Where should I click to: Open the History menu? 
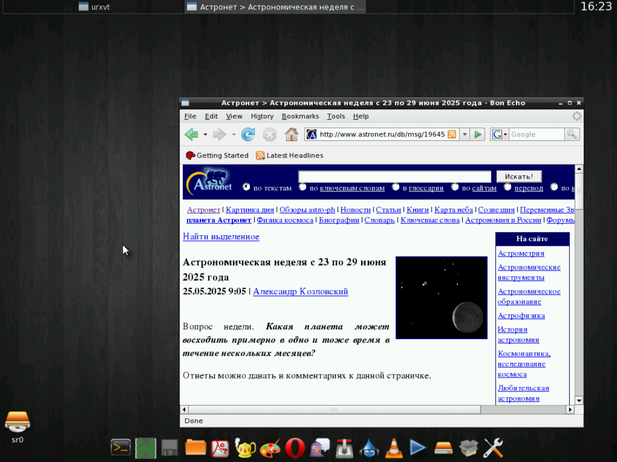262,116
